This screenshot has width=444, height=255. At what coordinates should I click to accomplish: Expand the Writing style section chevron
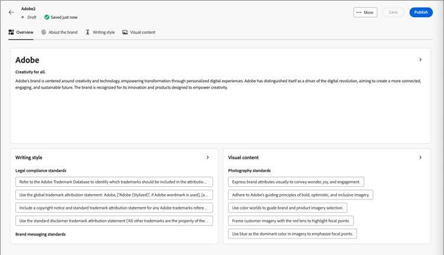tap(208, 157)
